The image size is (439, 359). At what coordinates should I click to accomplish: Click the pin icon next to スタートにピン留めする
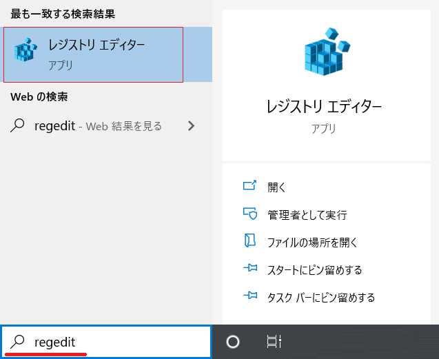pos(250,268)
